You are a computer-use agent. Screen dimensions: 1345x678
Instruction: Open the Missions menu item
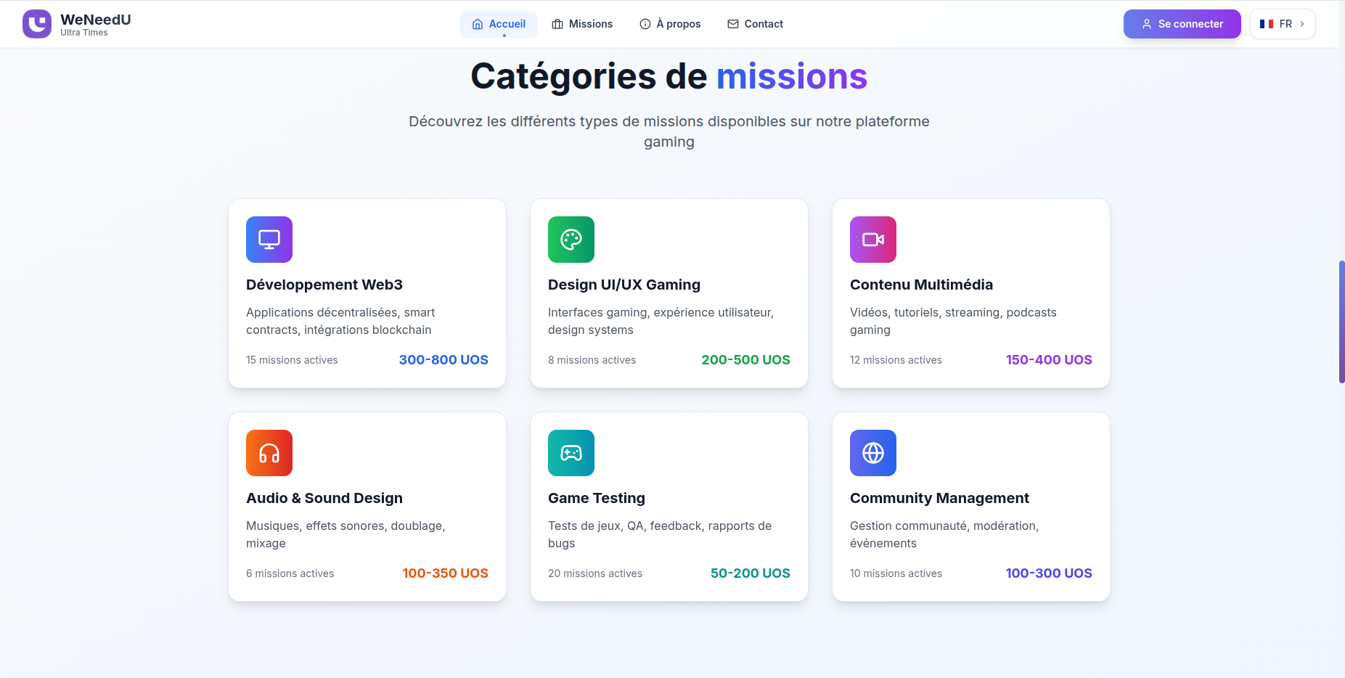(582, 24)
